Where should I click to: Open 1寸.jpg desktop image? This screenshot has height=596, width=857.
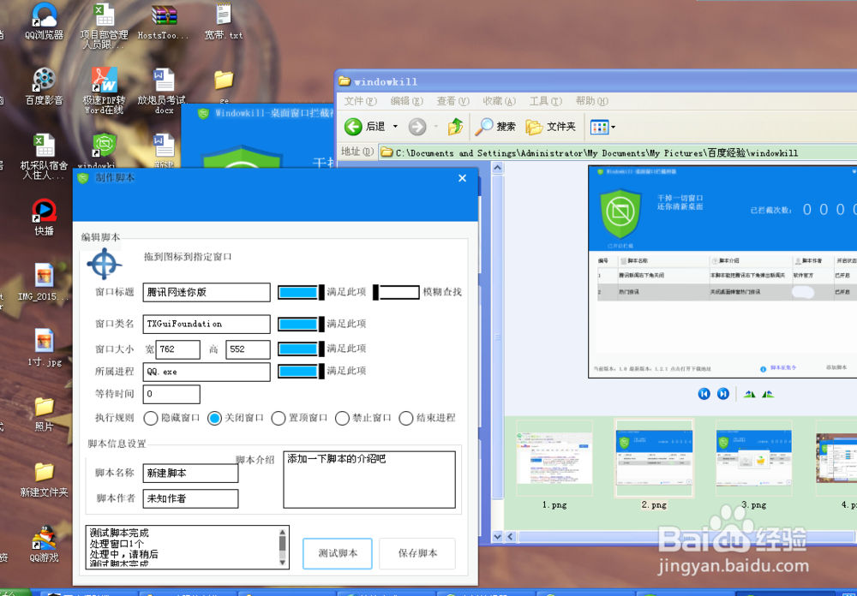45,348
